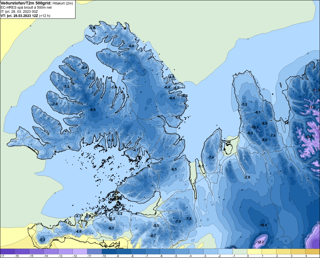Click the -3.3 temperature label
The width and height of the screenshot is (320, 258).
(x=112, y=219)
